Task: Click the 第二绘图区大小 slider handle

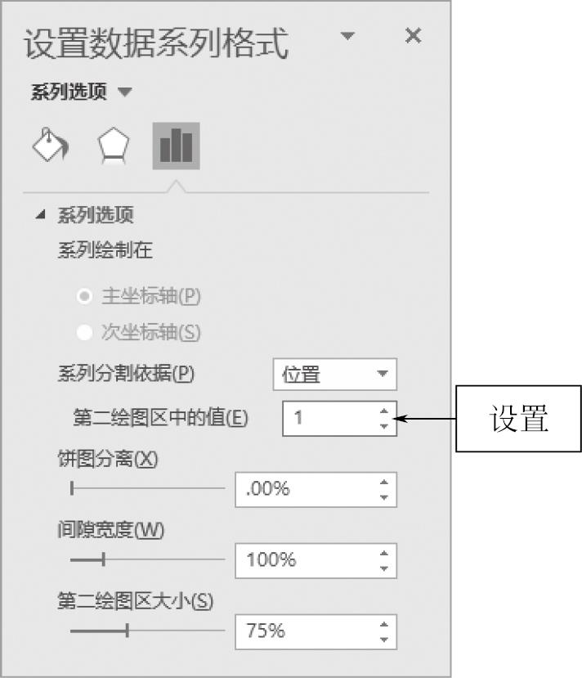Action: 127,631
